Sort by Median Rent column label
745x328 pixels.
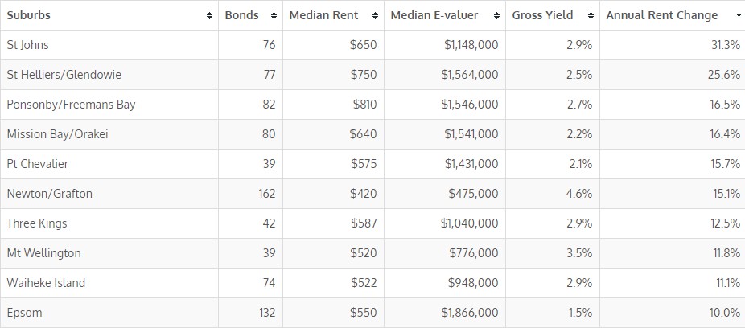pos(323,15)
